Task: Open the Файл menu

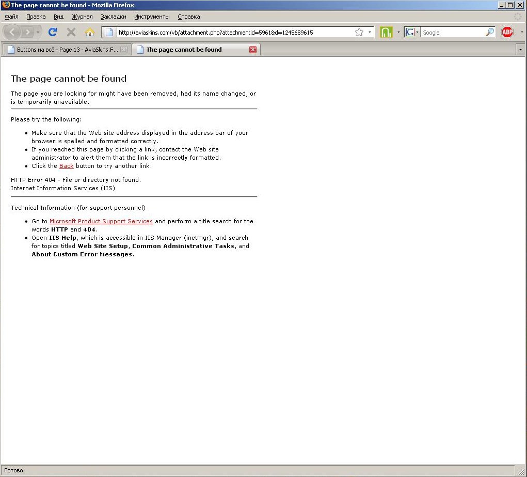Action: coord(11,17)
